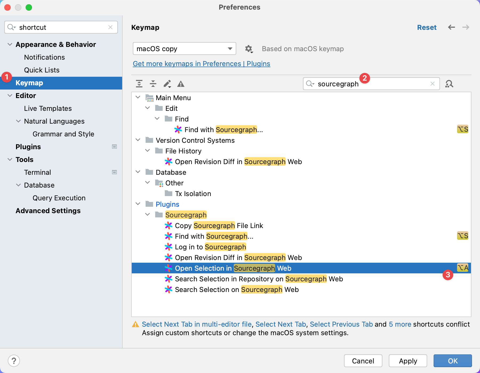Collapse the Natural Languages node
The height and width of the screenshot is (373, 480).
point(18,121)
